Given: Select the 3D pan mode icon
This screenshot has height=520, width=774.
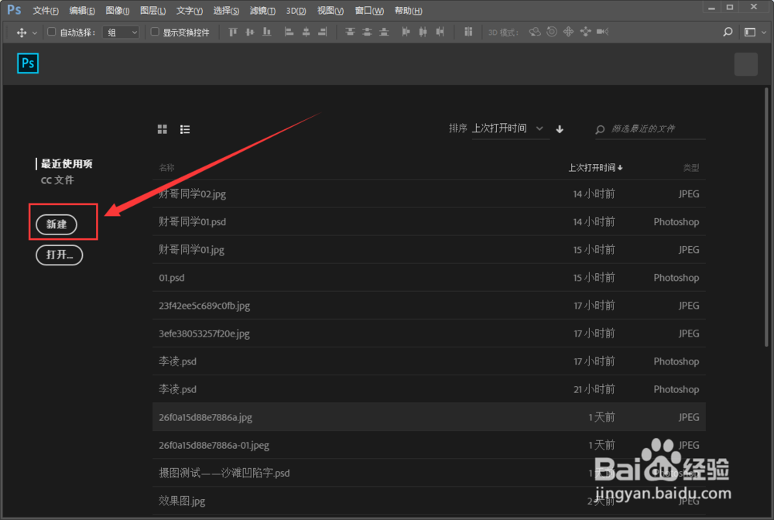Looking at the screenshot, I should tap(568, 32).
